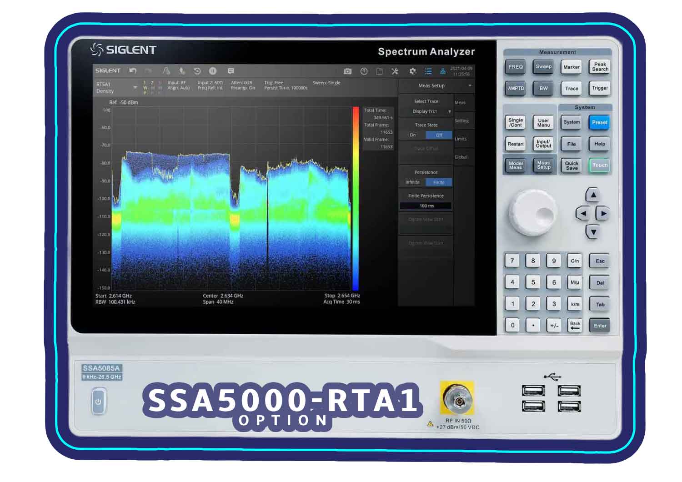Take a screenshot with the camera icon
682x482 pixels.
pyautogui.click(x=347, y=71)
